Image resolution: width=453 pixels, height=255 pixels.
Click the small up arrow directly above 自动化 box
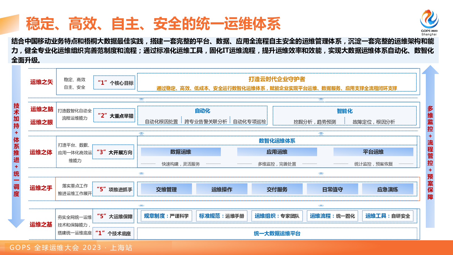click(142, 99)
